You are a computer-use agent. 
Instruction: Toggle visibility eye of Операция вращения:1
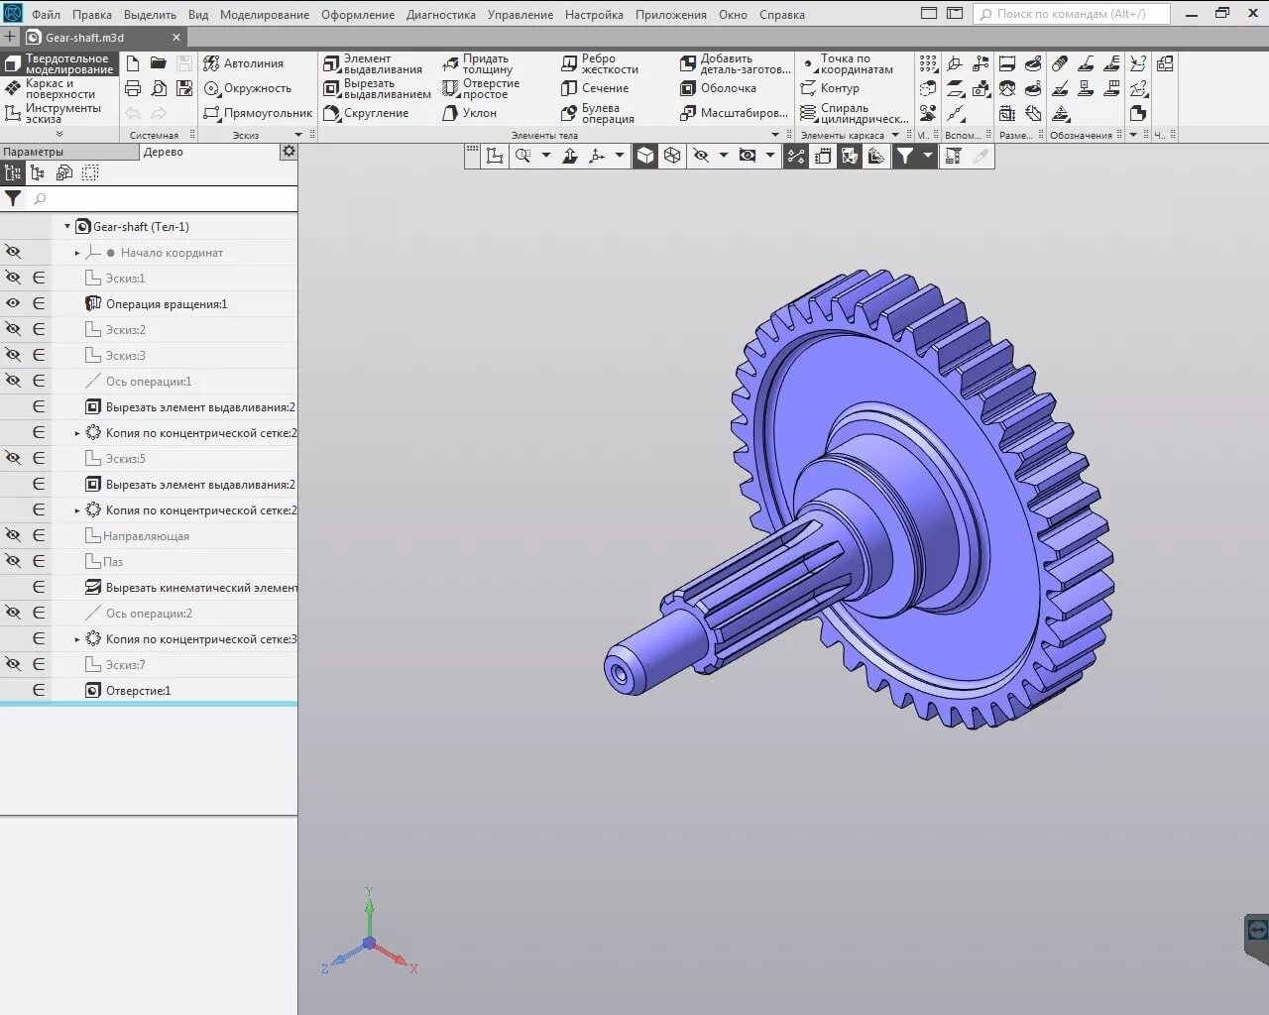(x=13, y=304)
